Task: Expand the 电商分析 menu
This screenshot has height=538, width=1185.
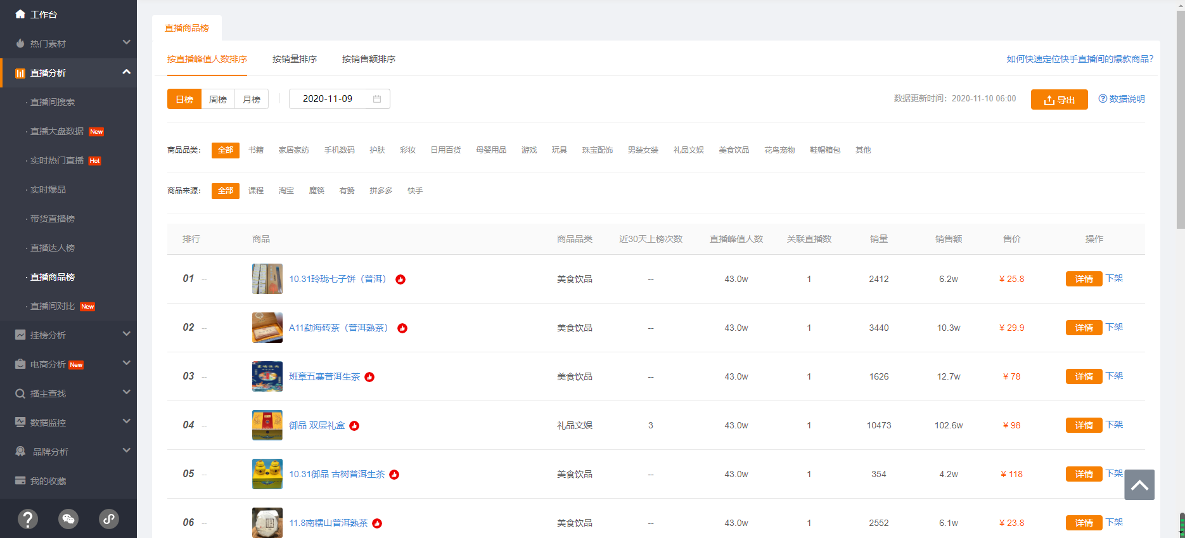Action: coord(127,362)
